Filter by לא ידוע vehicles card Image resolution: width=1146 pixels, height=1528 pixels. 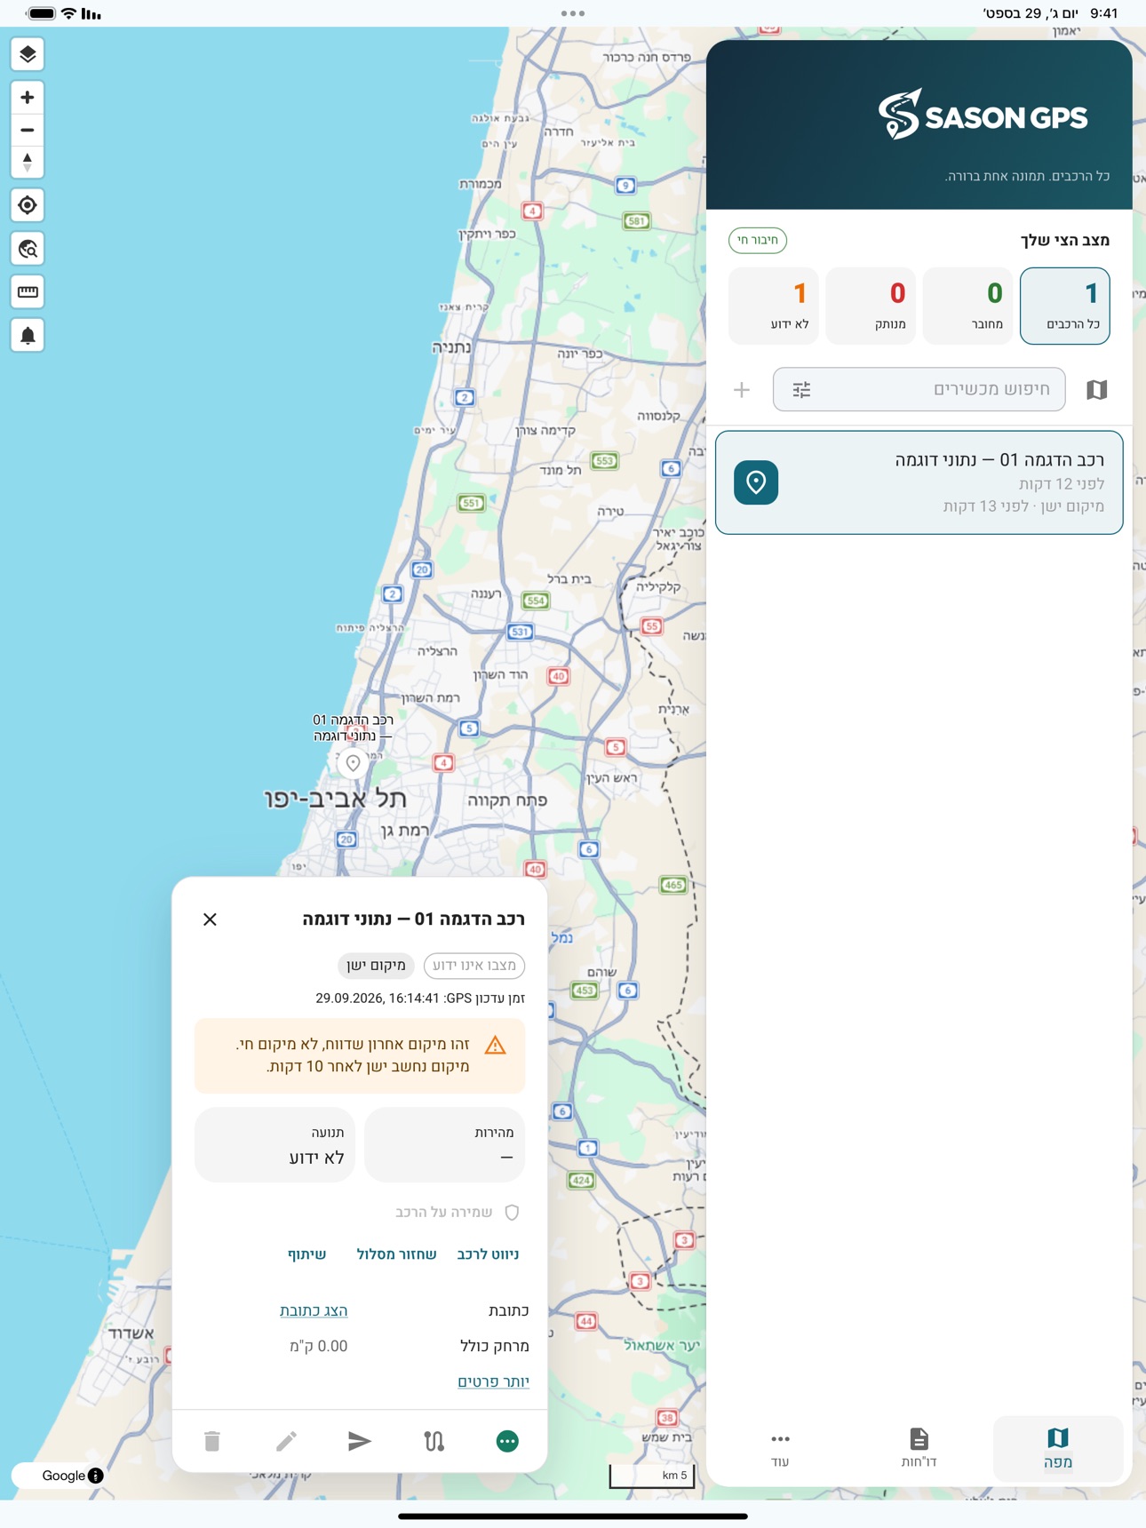(773, 306)
